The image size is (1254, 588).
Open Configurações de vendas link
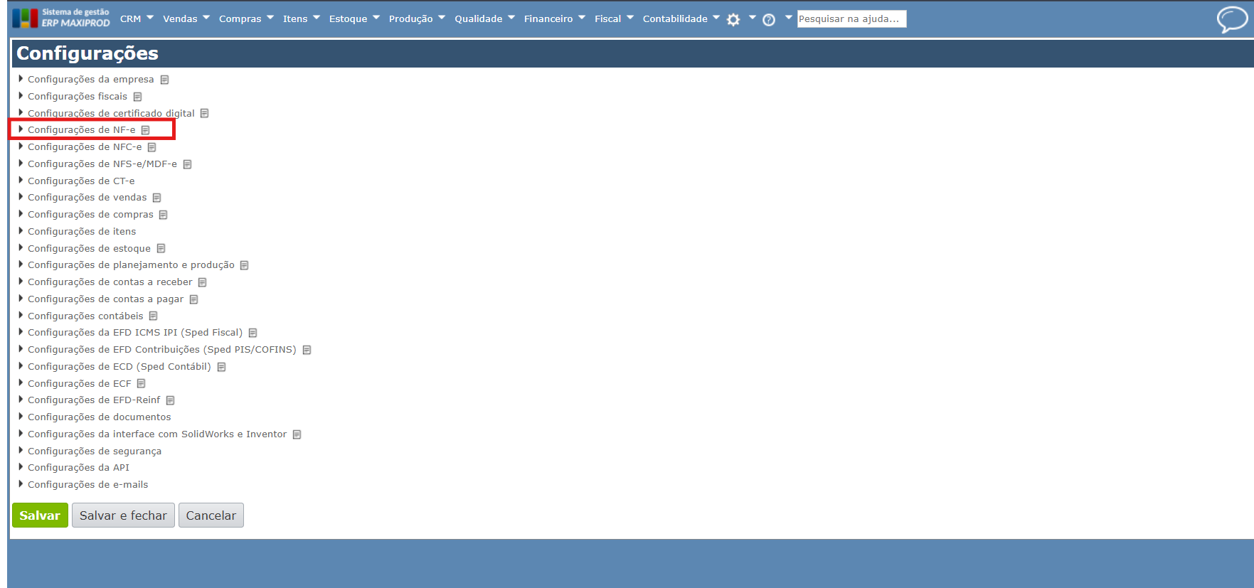click(x=87, y=198)
